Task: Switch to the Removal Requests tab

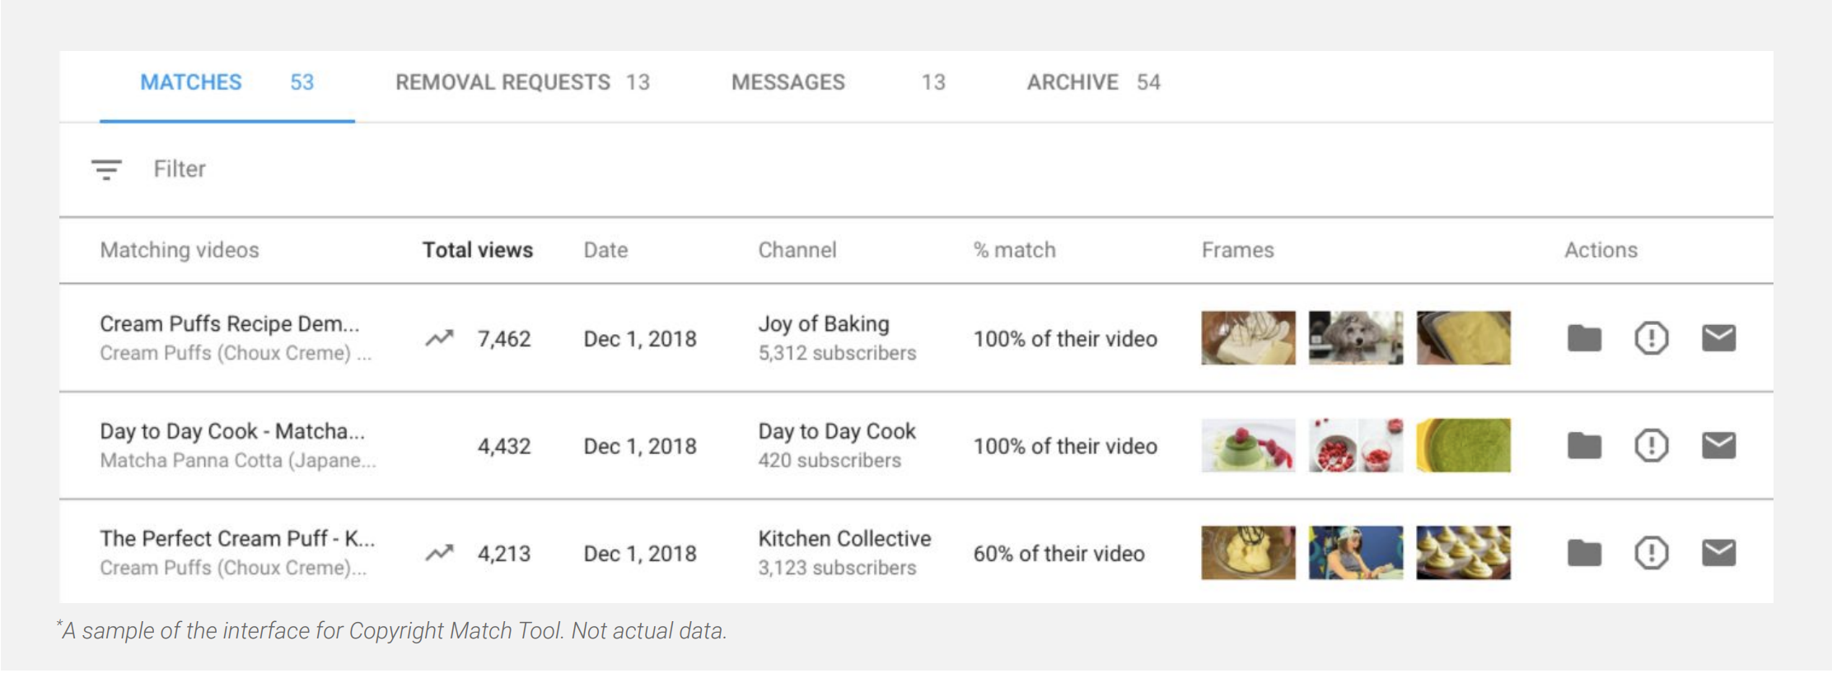Action: click(522, 82)
